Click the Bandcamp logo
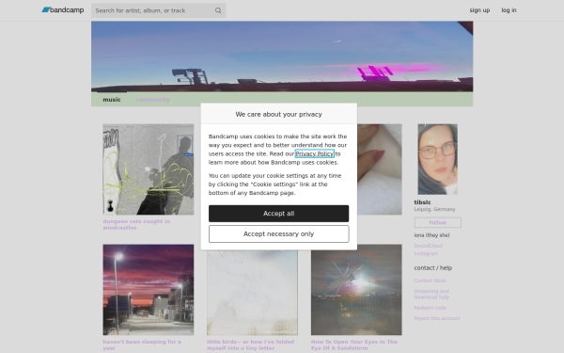The height and width of the screenshot is (353, 564). tap(63, 10)
